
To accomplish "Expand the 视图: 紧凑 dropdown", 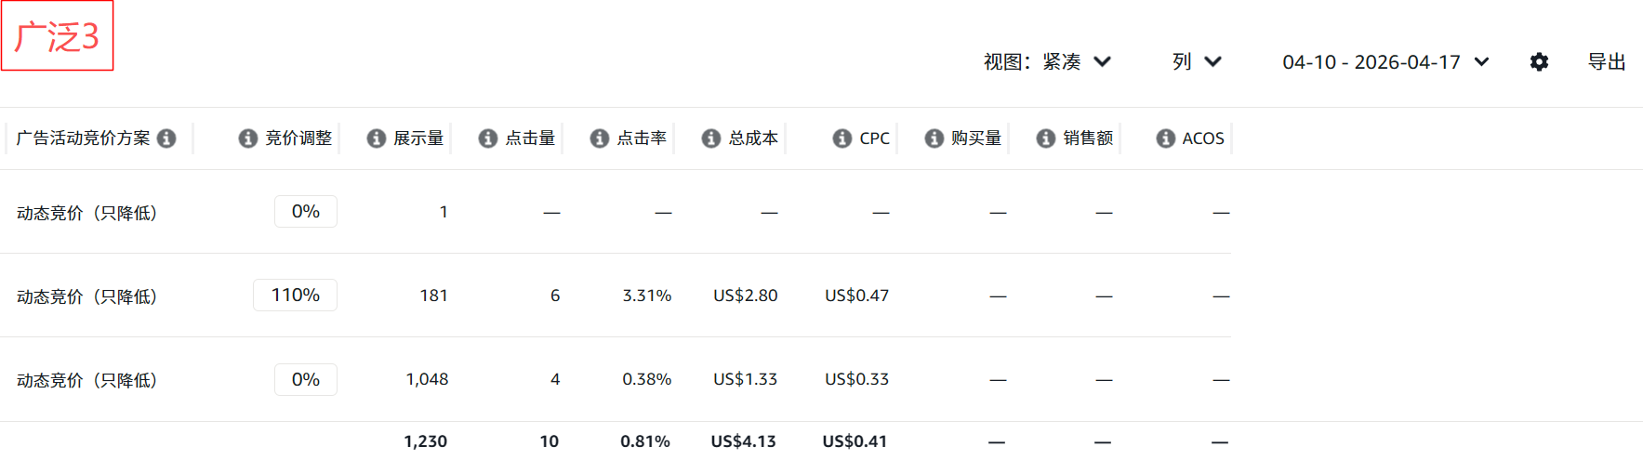I will click(1047, 62).
